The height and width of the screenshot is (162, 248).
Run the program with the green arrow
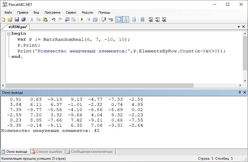82,19
